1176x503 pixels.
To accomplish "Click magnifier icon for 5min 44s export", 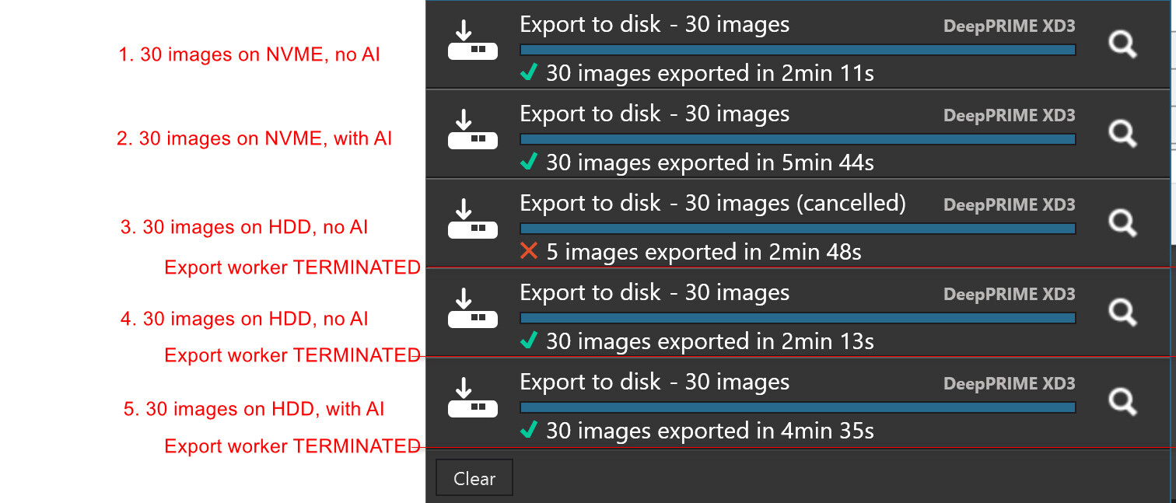I will click(1122, 134).
